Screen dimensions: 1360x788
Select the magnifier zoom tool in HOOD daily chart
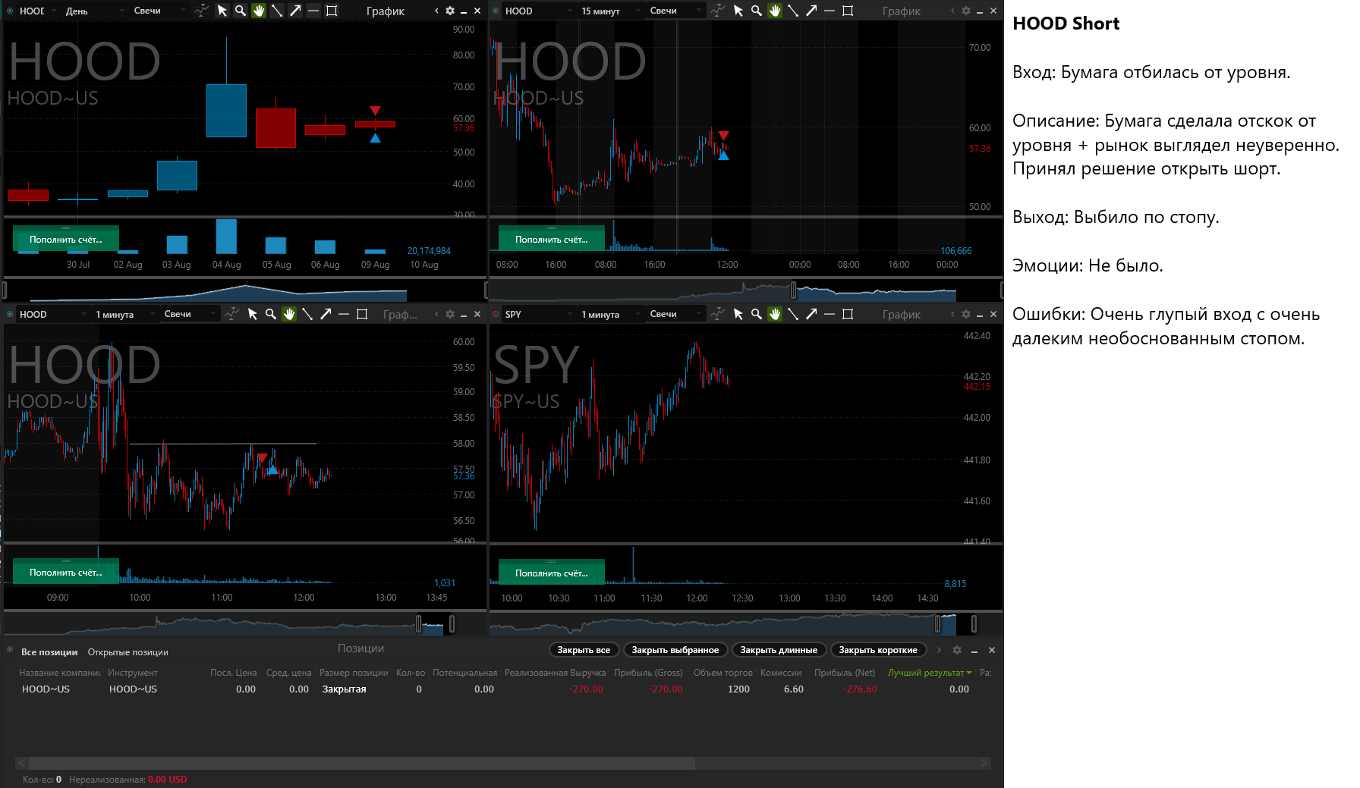241,11
